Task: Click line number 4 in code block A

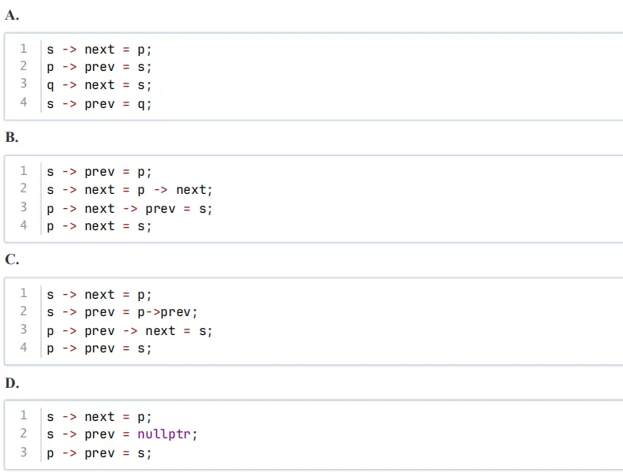Action: pyautogui.click(x=24, y=102)
